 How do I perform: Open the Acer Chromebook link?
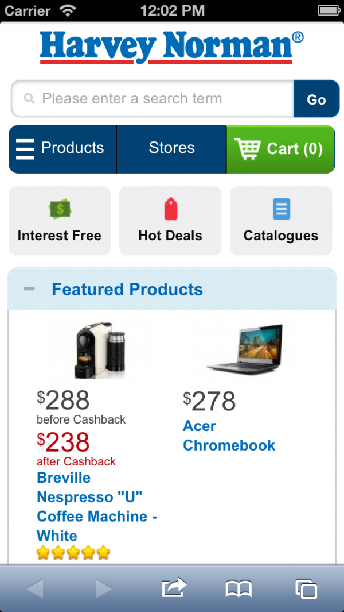coord(229,436)
